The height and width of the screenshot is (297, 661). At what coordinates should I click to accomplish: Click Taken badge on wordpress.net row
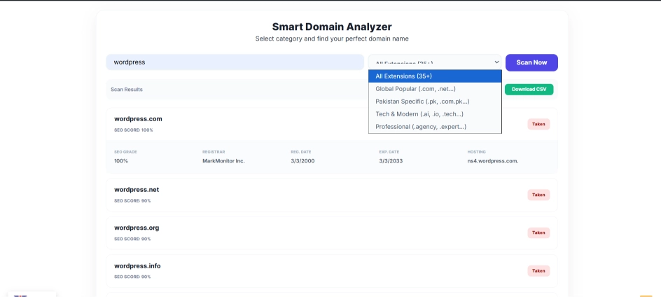pos(538,195)
